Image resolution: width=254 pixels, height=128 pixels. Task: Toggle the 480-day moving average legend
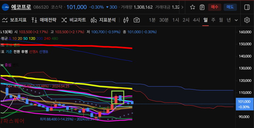pos(55,38)
